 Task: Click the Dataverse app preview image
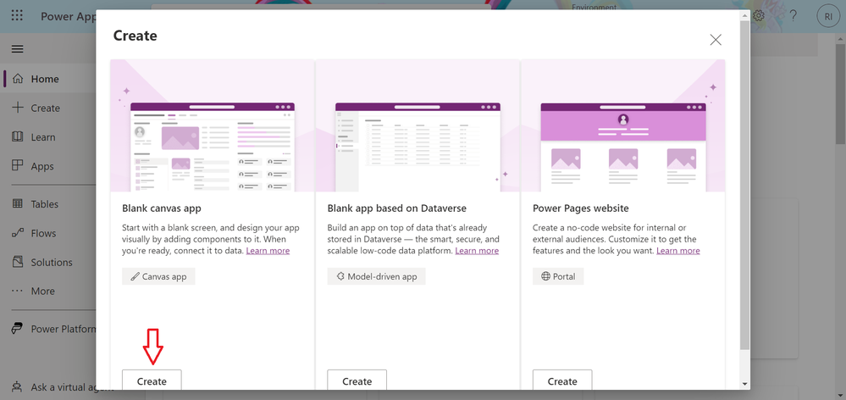click(417, 125)
